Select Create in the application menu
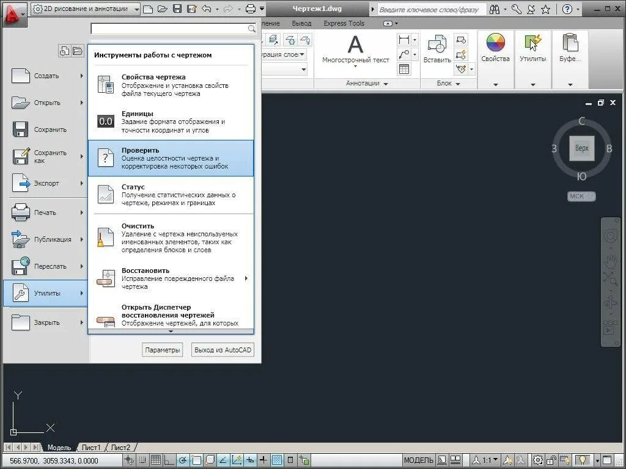Viewport: 626px width, 469px height. click(47, 76)
